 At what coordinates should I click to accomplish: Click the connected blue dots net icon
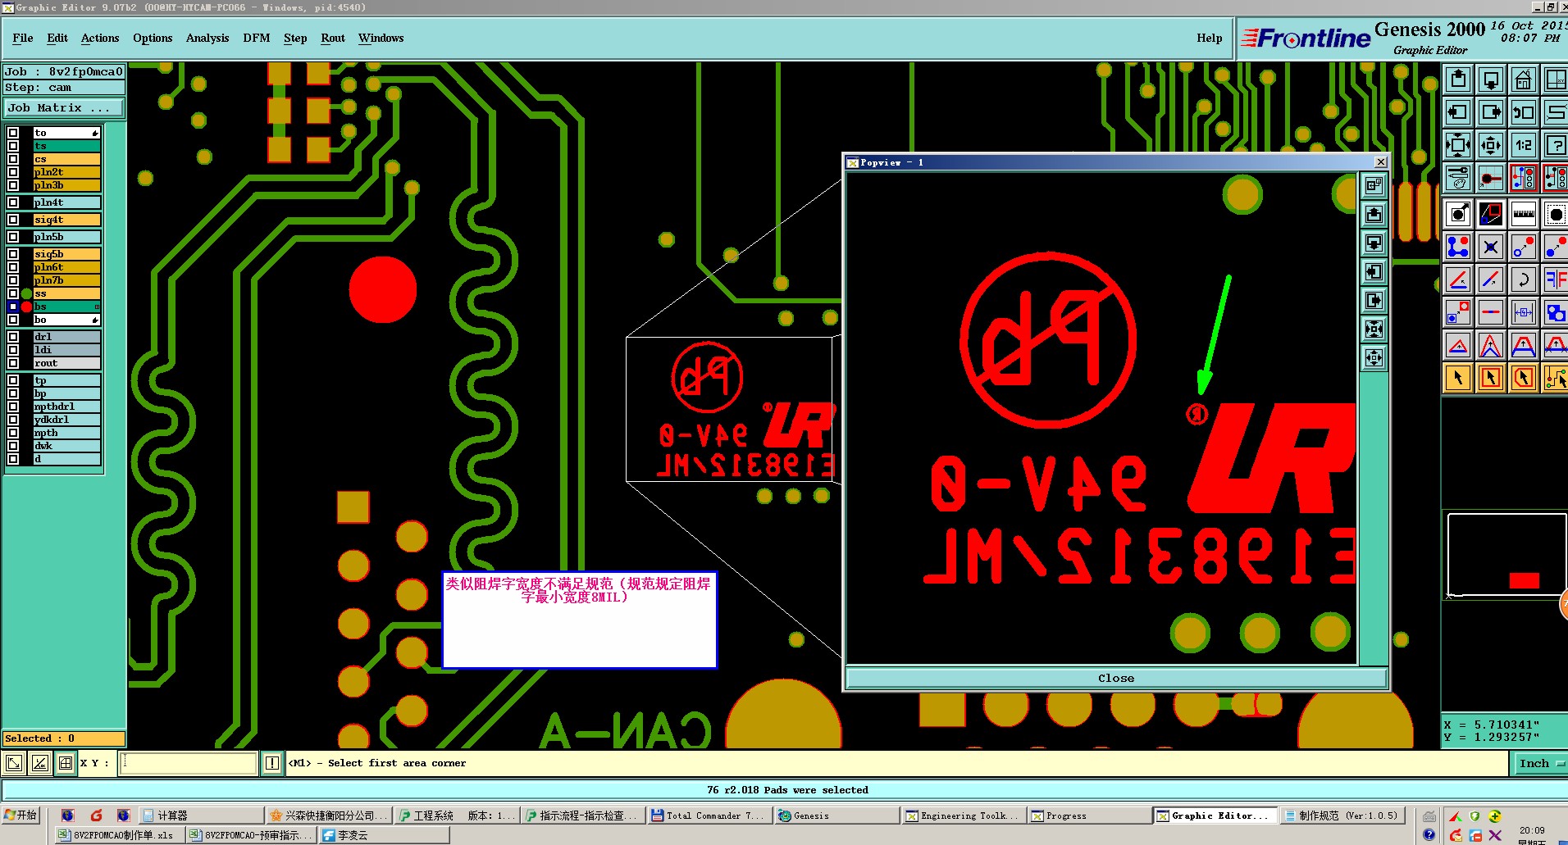1458,247
